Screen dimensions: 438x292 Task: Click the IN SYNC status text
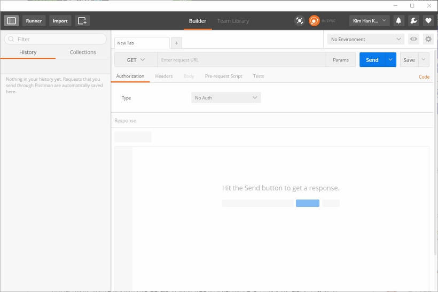(x=328, y=21)
